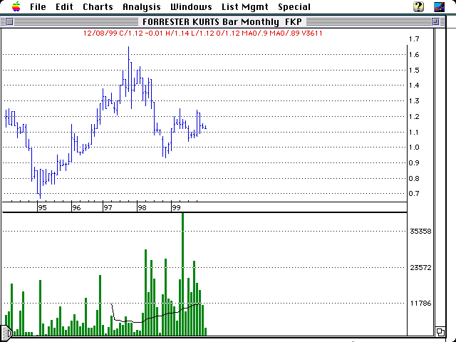This screenshot has height=342, width=456.
Task: Click the 0.8 price axis label
Action: pyautogui.click(x=414, y=179)
